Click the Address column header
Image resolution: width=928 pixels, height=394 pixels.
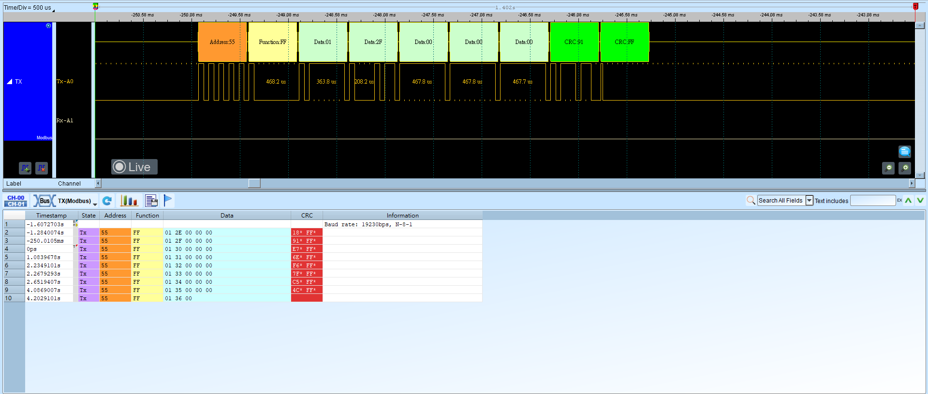tap(115, 216)
